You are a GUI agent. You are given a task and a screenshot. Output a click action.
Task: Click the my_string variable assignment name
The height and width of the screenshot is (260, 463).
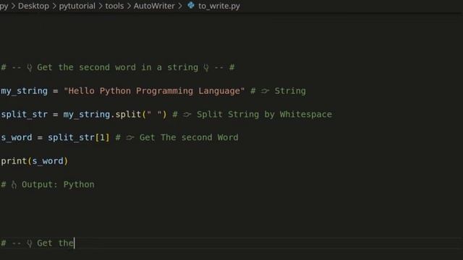[24, 91]
